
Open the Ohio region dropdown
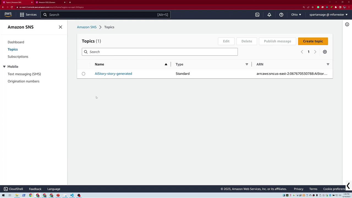pyautogui.click(x=296, y=15)
